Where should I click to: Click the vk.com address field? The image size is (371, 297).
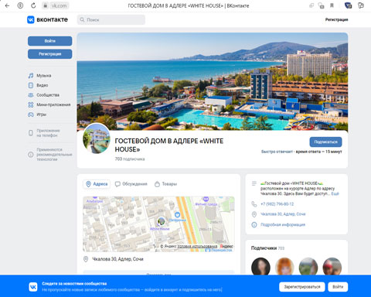(x=59, y=5)
